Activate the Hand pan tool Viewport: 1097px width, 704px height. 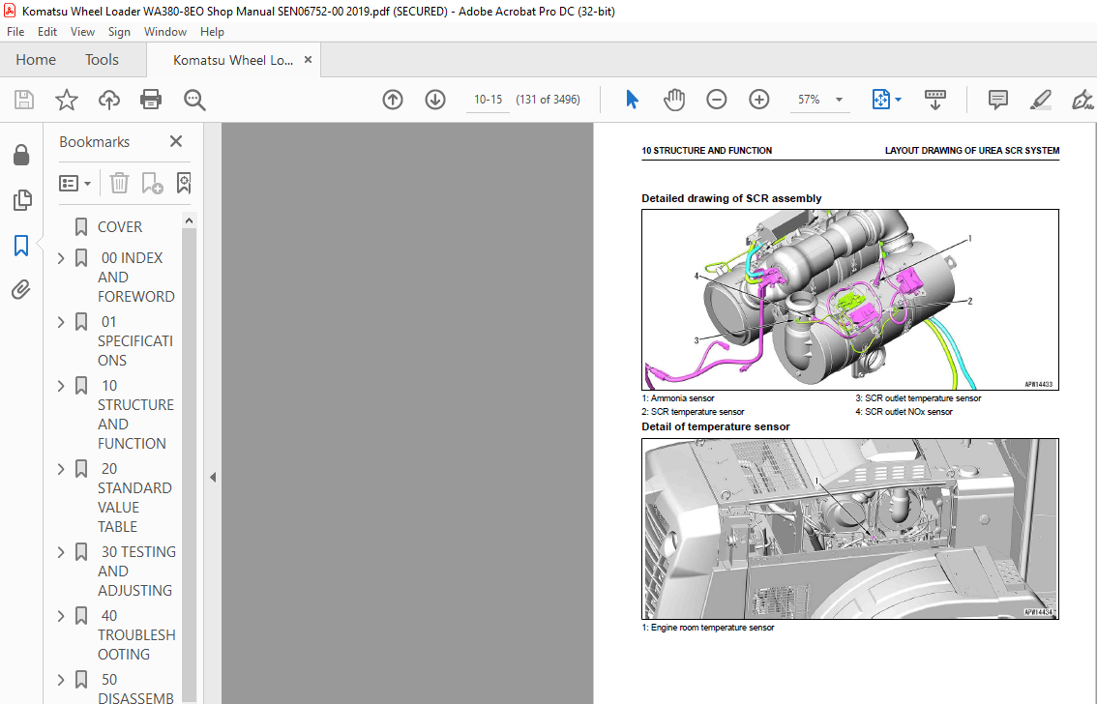673,100
